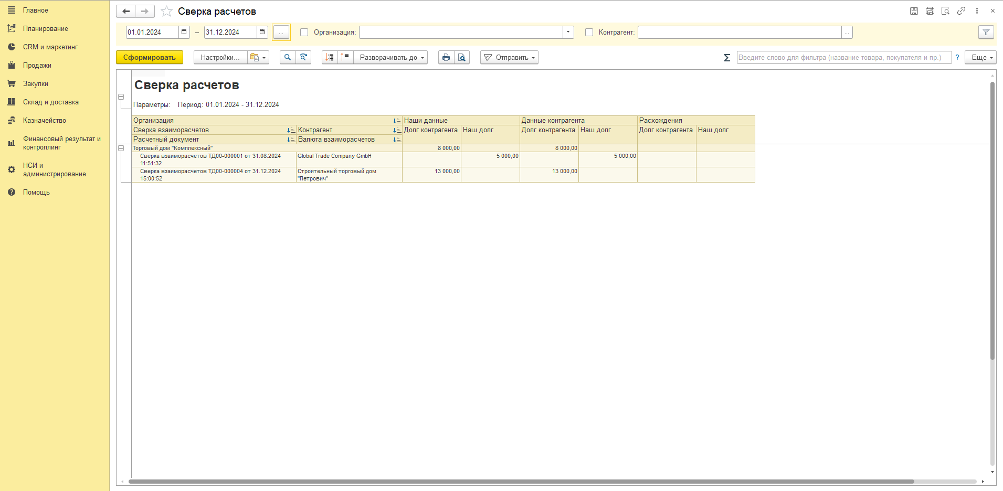This screenshot has height=491, width=1003.
Task: Collapse the Торговый дом Комплексный group
Action: coord(121,148)
